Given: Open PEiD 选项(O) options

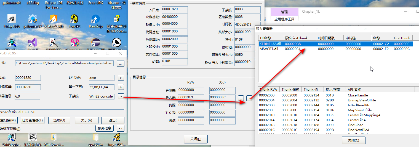Looking at the screenshot, I should pyautogui.click(x=59, y=120).
